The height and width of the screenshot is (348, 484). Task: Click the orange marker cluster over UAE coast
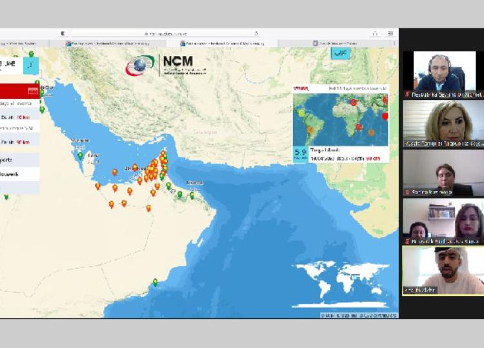point(154,171)
